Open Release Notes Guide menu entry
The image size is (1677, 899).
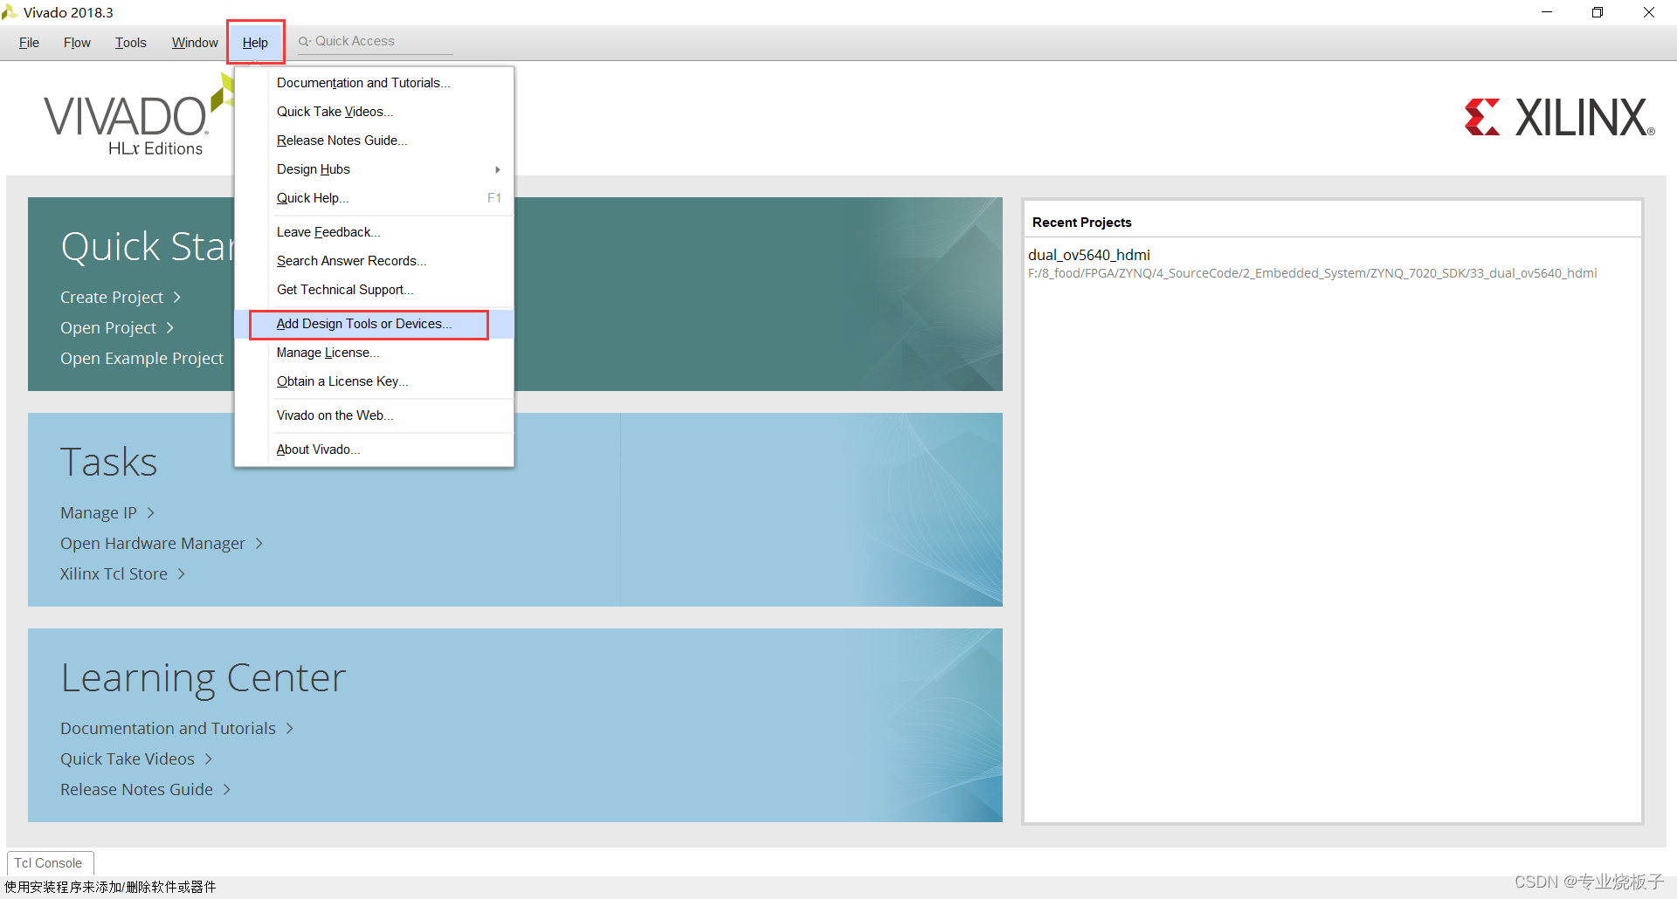374,141
